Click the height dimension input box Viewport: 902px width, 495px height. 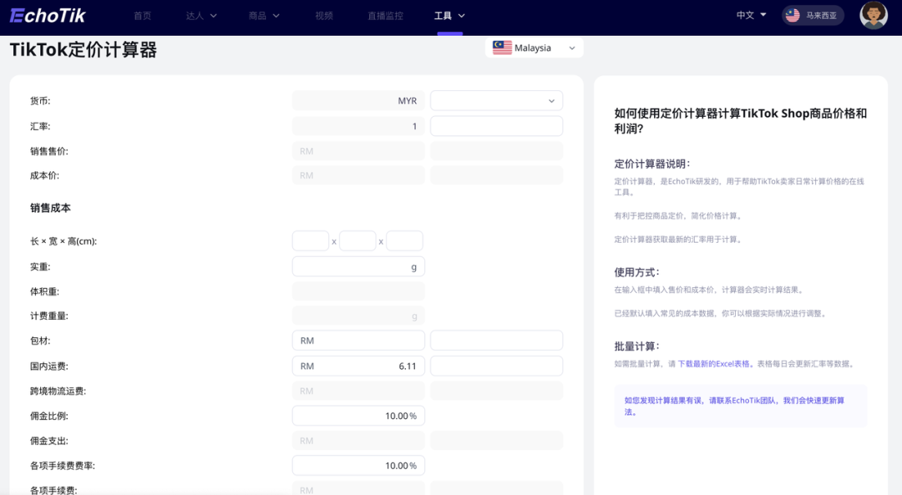(x=404, y=241)
